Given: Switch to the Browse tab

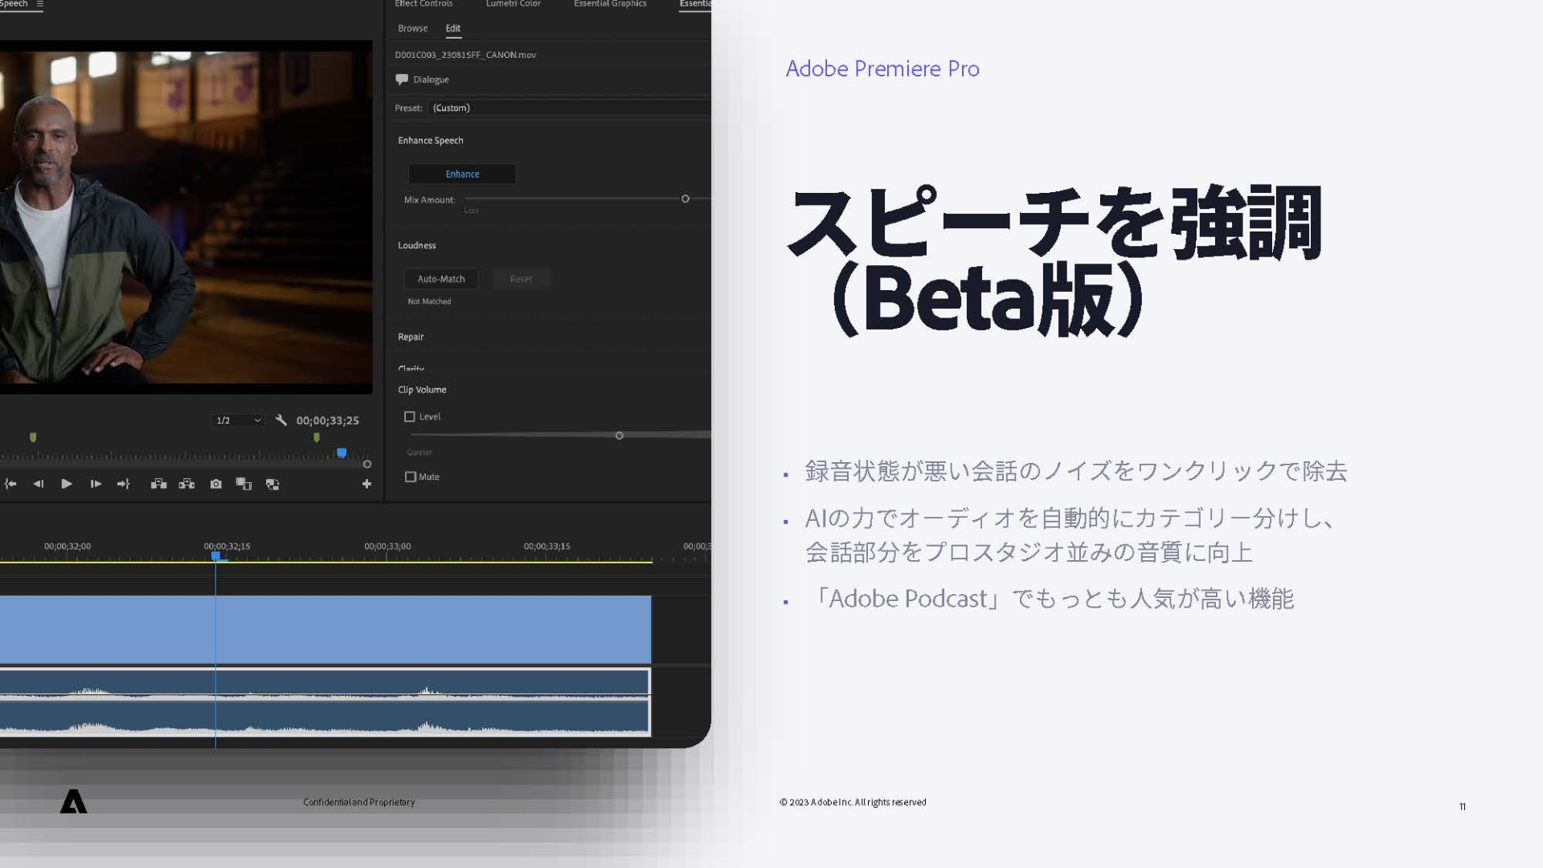Looking at the screenshot, I should click(x=412, y=28).
